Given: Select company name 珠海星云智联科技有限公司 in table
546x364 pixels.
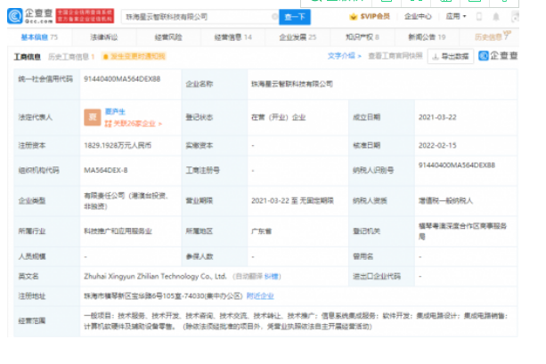Looking at the screenshot, I should click(x=292, y=84).
